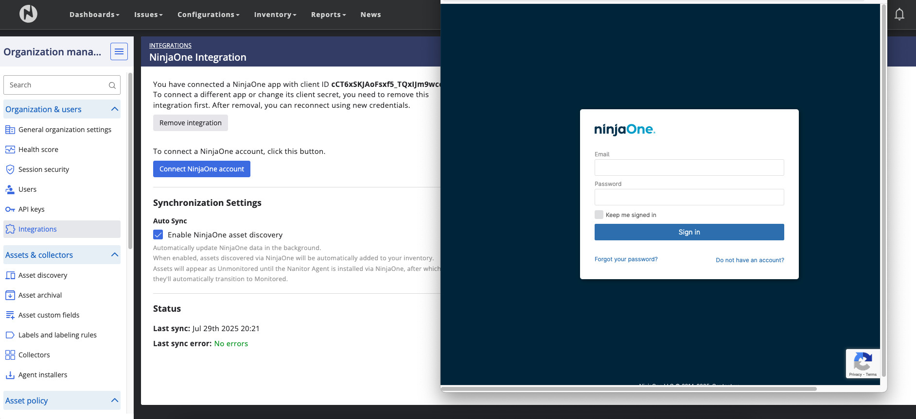Click the search magnifier icon
The image size is (916, 419).
112,85
